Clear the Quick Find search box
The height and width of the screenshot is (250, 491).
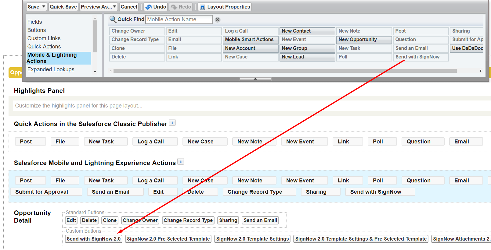(x=218, y=19)
